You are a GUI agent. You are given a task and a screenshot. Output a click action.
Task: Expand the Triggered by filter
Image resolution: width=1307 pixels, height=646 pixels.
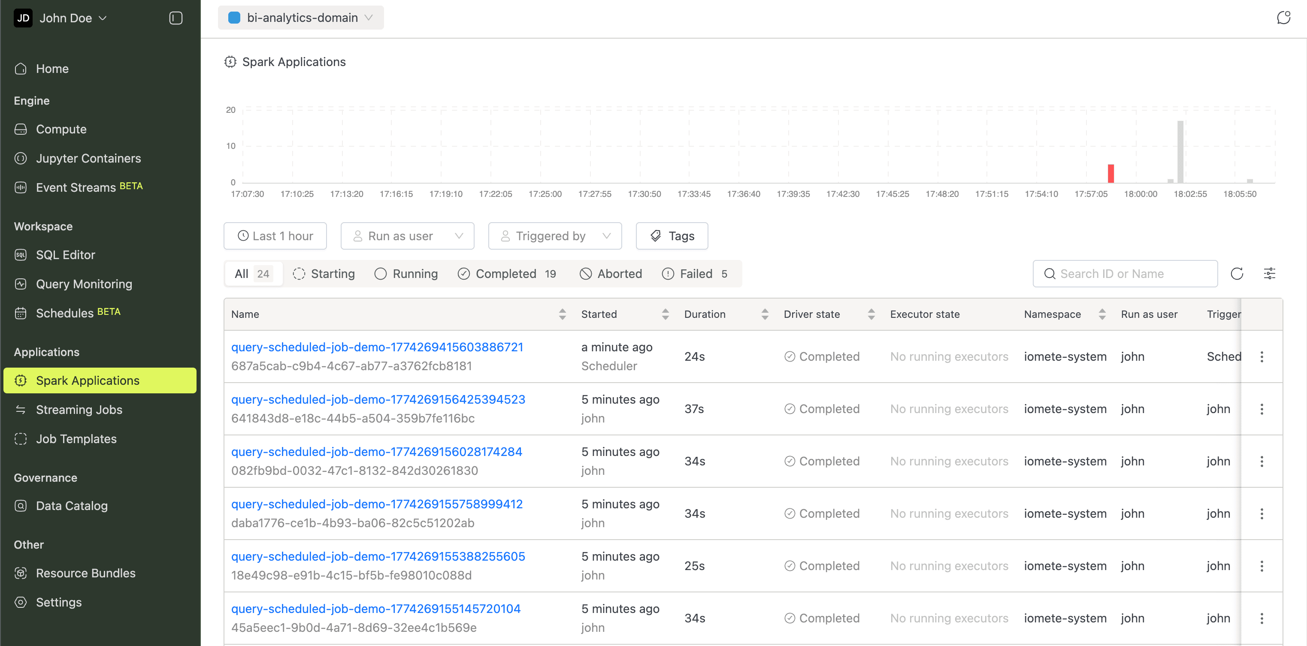[554, 236]
